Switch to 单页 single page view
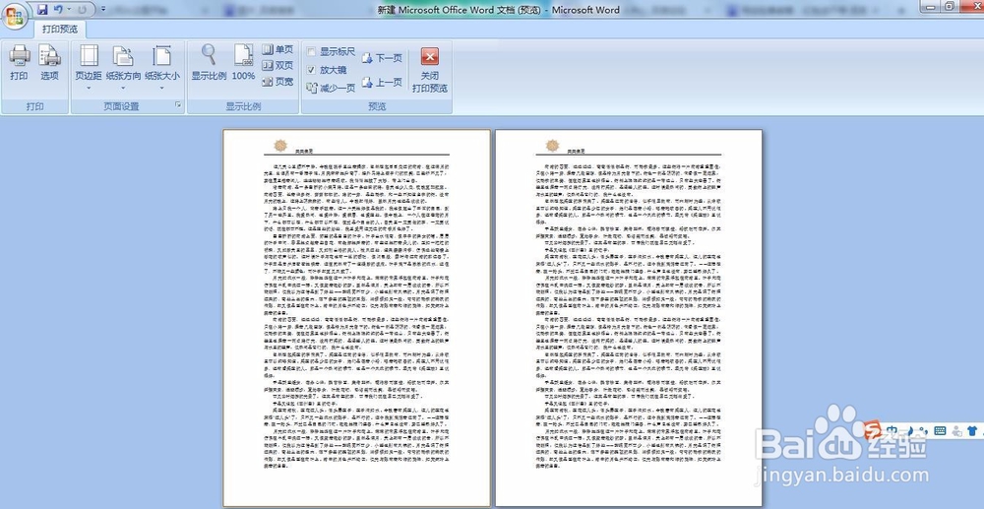The height and width of the screenshot is (509, 984). click(277, 49)
